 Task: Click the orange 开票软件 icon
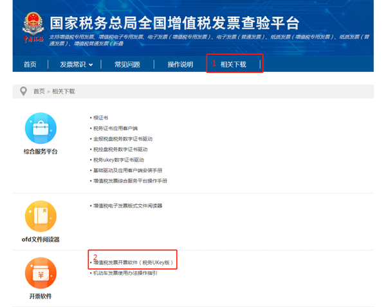point(41,273)
